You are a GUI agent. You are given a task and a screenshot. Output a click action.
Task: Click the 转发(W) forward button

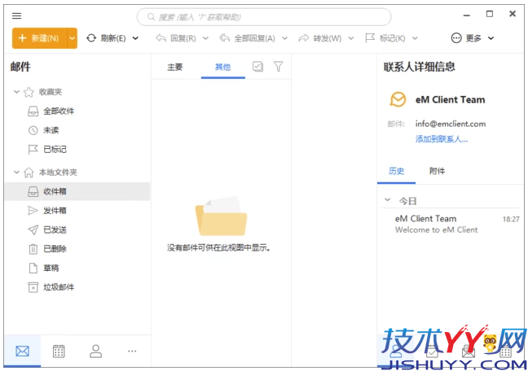[x=320, y=38]
